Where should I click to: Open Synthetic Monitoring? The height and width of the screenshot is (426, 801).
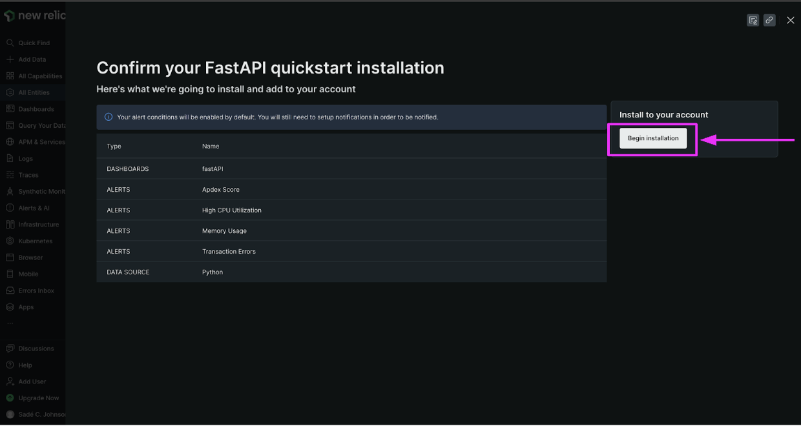pos(39,191)
